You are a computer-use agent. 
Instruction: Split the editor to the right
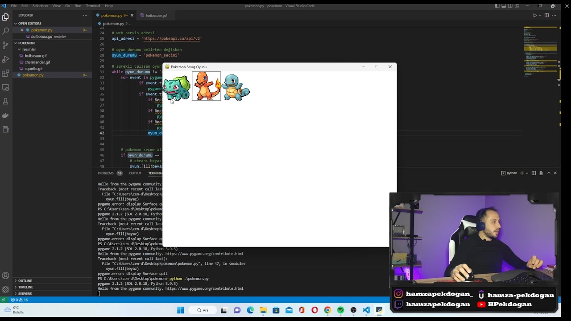pyautogui.click(x=546, y=15)
